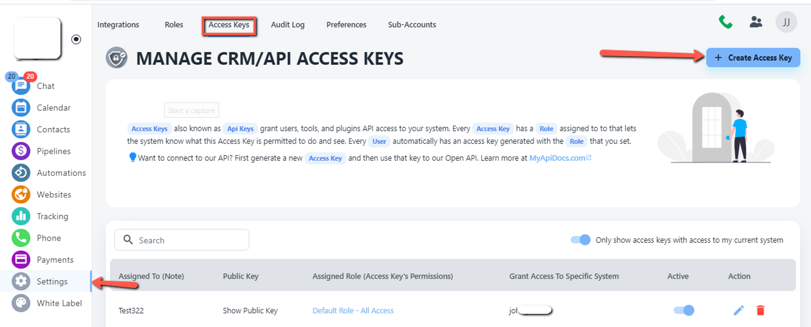Open the Automations sidebar icon
This screenshot has width=811, height=327.
click(21, 173)
